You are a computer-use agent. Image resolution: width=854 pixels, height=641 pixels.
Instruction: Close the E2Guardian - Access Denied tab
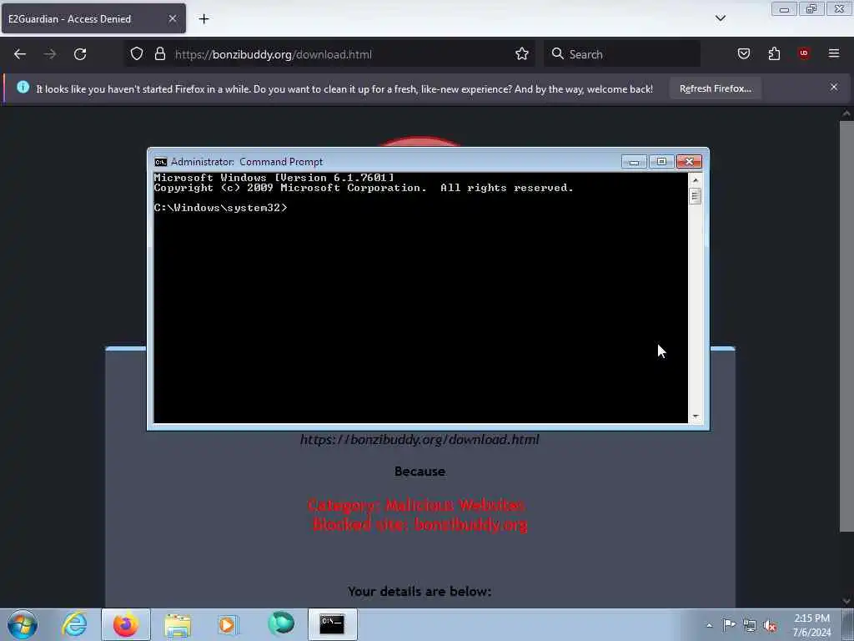tap(172, 19)
